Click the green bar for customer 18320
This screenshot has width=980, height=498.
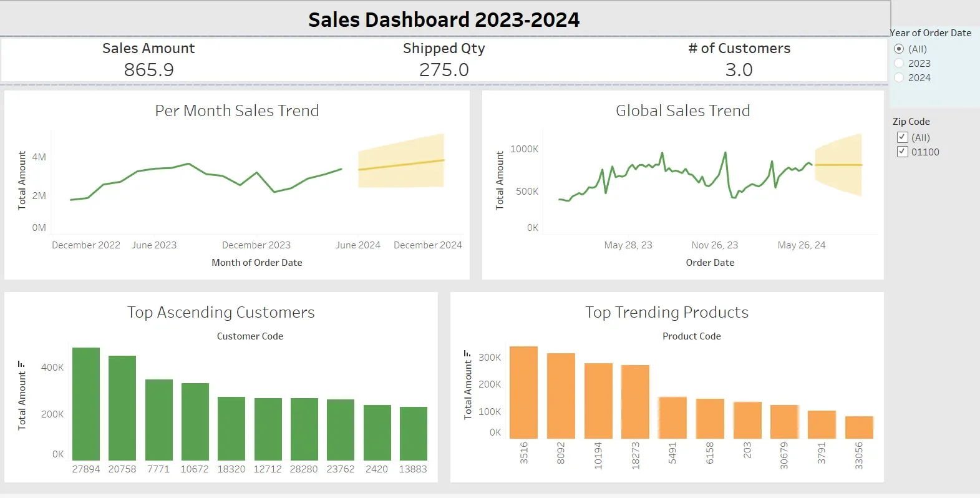(x=231, y=429)
